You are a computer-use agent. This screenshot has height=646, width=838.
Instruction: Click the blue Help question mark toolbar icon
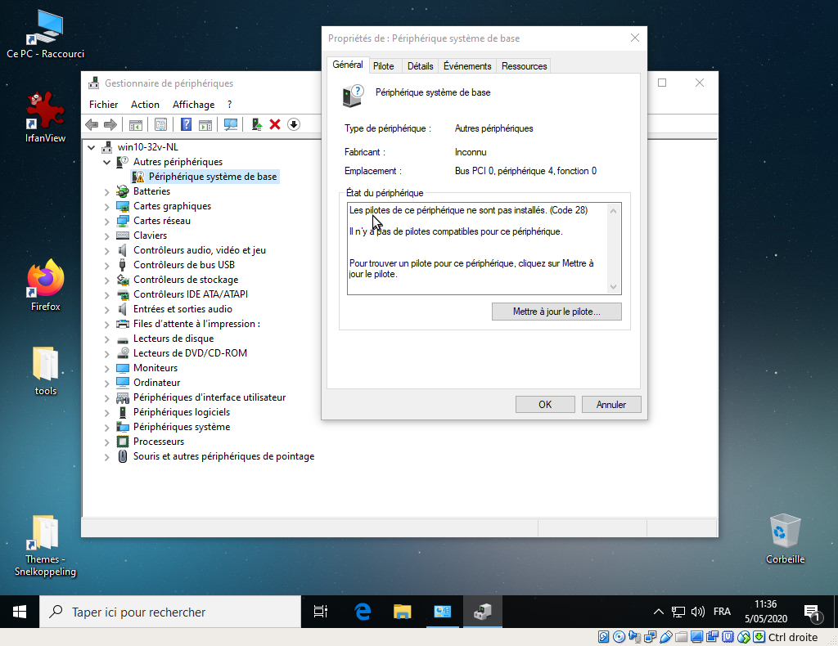coord(186,125)
